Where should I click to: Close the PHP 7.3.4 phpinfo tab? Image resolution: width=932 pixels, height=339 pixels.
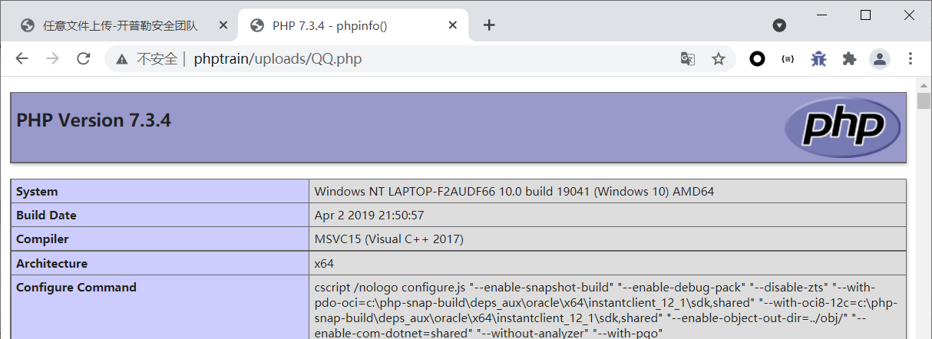[x=454, y=25]
